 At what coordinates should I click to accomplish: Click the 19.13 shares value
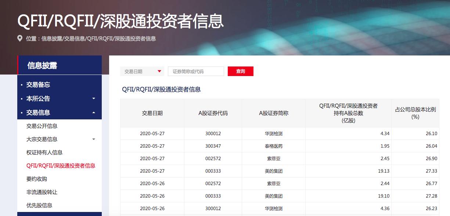click(384, 171)
